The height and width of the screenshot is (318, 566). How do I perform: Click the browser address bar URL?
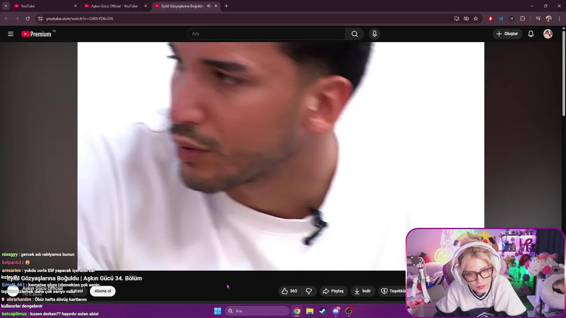(x=80, y=19)
